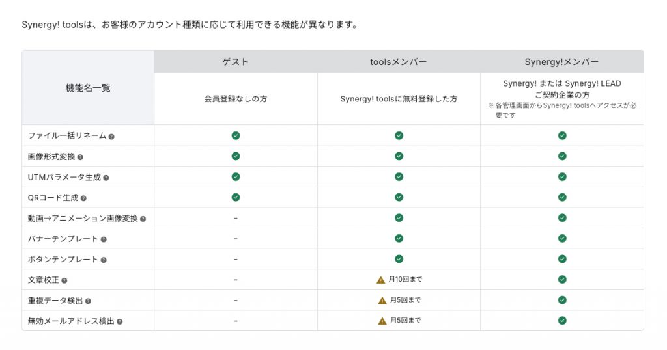The width and height of the screenshot is (667, 350).
Task: Click help icon for 動画→アニメーション画像変換
Action: 143,219
